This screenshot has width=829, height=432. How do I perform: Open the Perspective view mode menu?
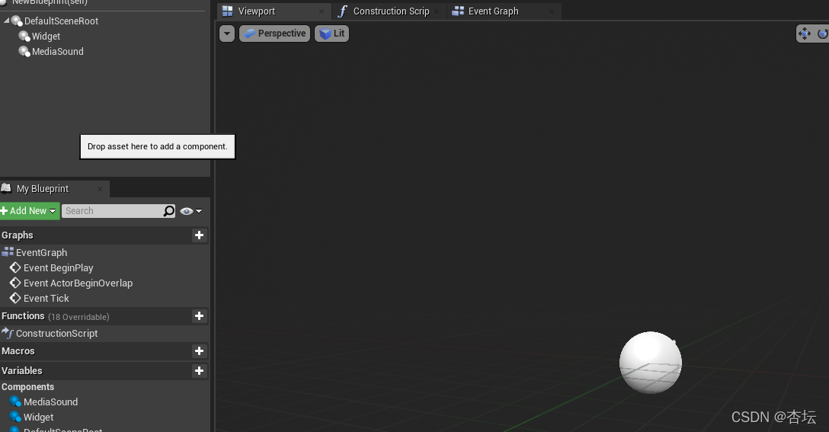pyautogui.click(x=274, y=34)
